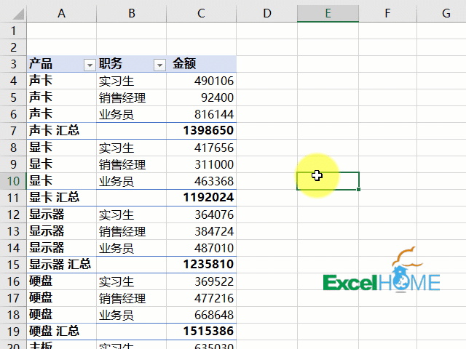Select column F header
Image resolution: width=466 pixels, height=349 pixels.
pyautogui.click(x=387, y=13)
